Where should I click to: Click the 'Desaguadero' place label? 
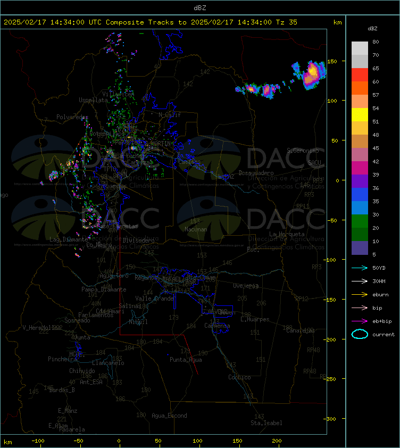point(256,173)
